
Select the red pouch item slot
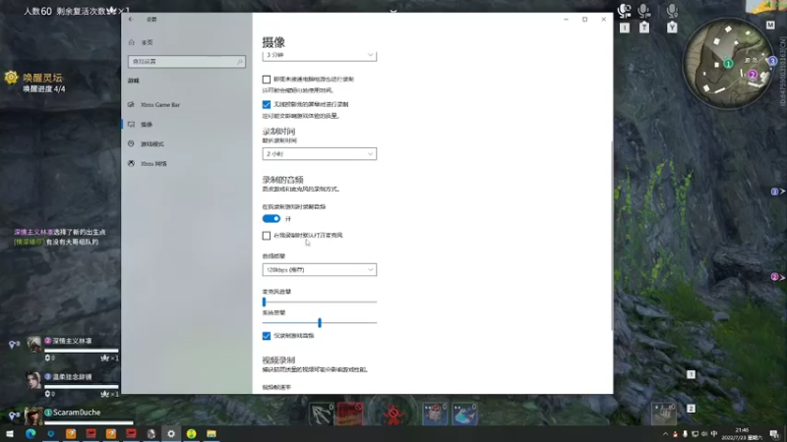click(435, 414)
